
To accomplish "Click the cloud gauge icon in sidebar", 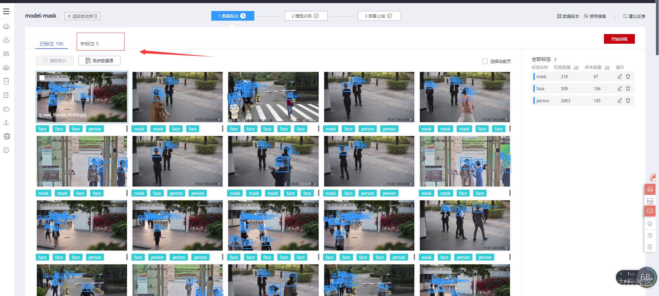I will coord(6,109).
